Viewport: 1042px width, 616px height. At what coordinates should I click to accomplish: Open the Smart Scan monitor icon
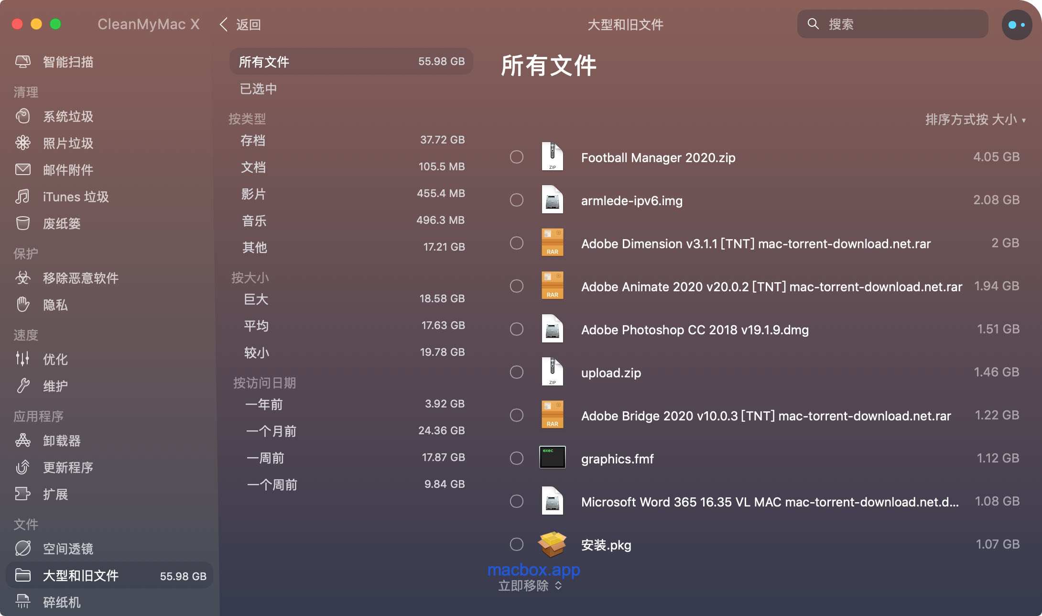tap(22, 62)
